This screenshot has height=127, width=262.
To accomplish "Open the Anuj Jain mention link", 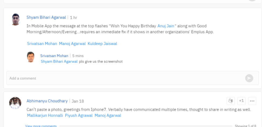I will [166, 26].
